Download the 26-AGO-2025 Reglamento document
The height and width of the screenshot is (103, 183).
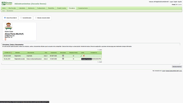click(63, 56)
